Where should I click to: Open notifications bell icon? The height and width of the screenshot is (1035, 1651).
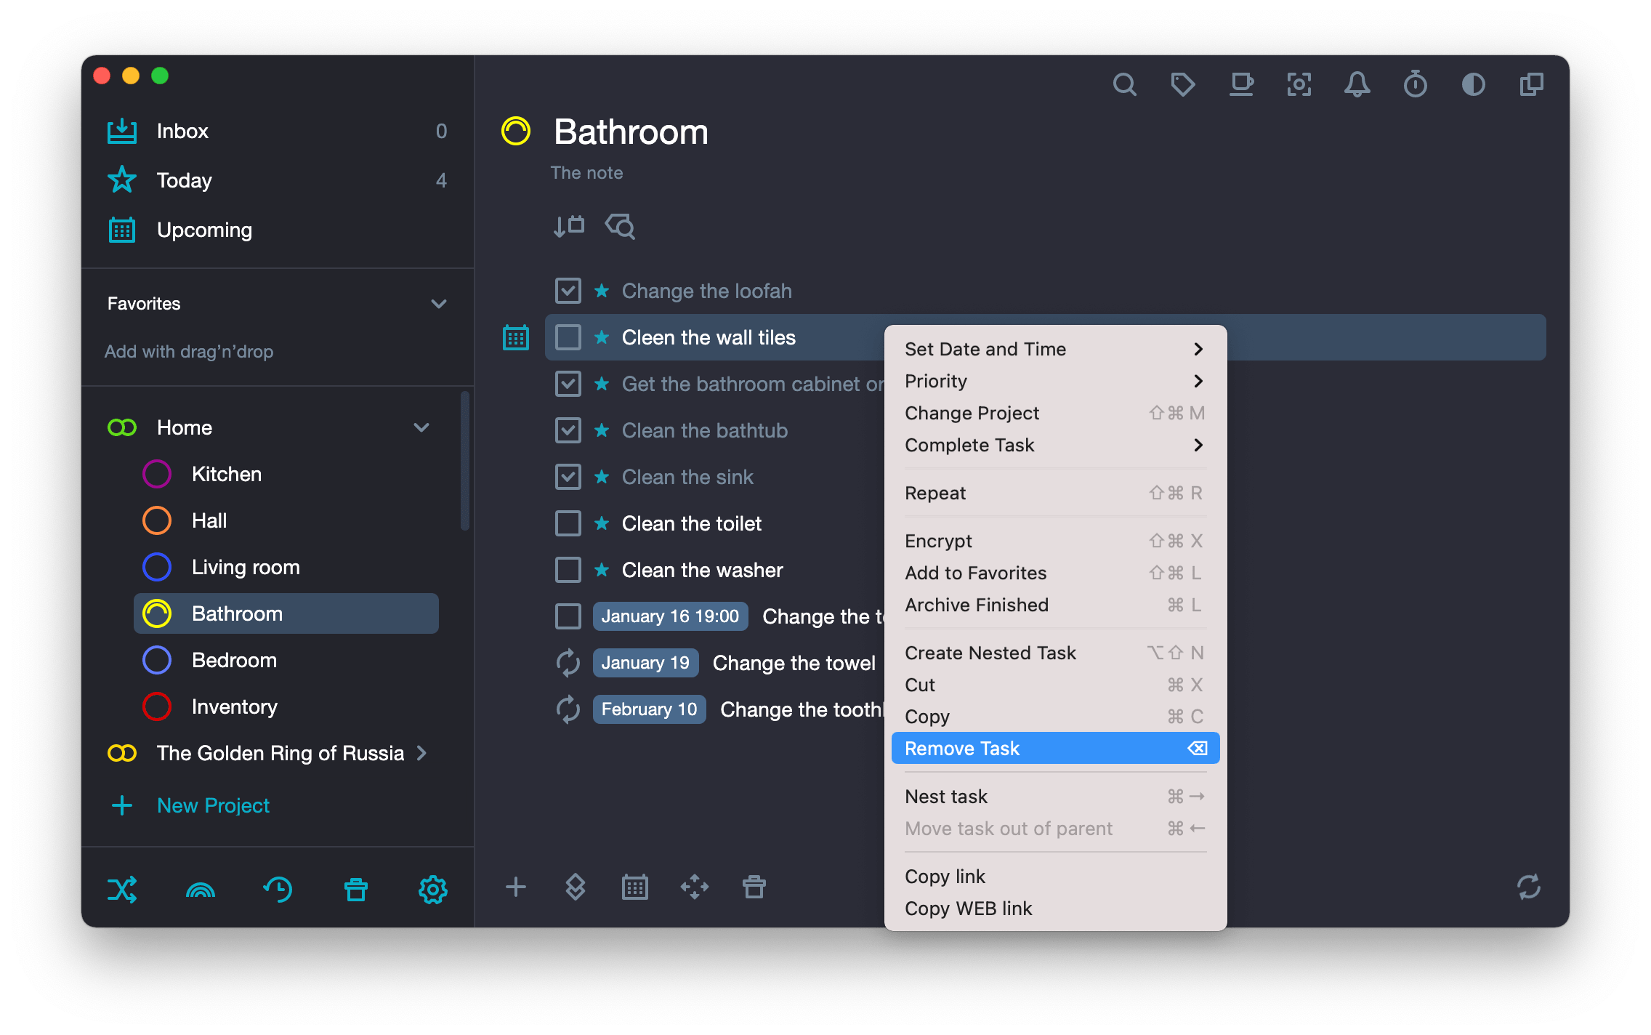tap(1357, 85)
